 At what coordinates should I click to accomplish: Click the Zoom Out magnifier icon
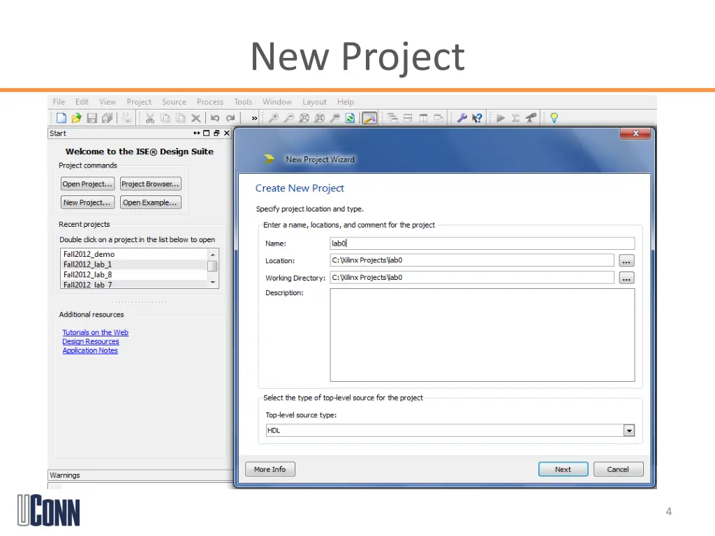289,118
